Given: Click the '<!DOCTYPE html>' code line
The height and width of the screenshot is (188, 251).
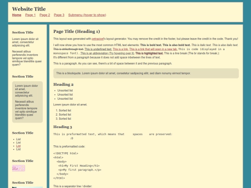Looking at the screenshot, I should tap(66, 154).
